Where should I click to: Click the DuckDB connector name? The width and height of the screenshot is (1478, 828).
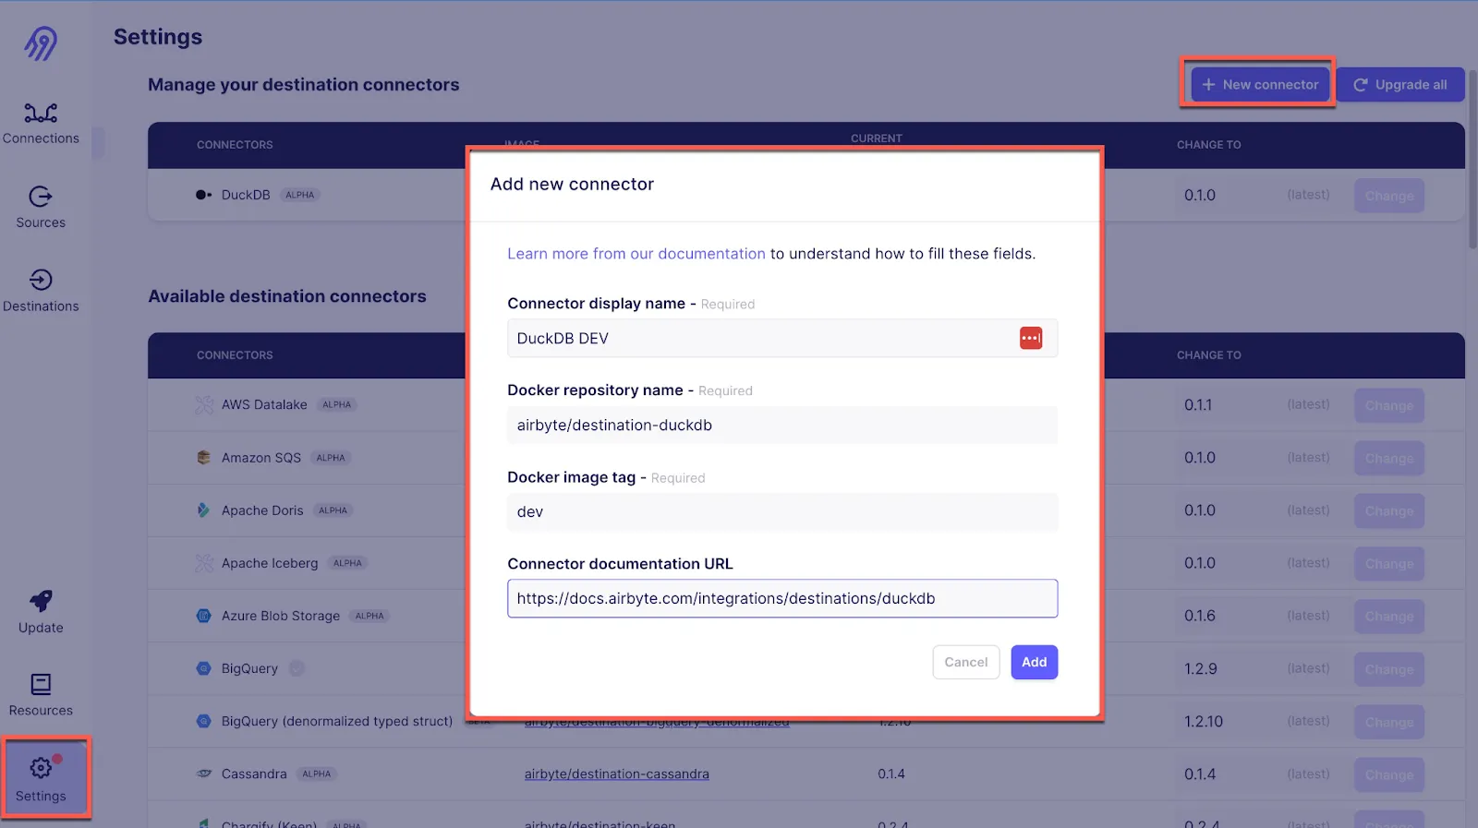tap(246, 195)
